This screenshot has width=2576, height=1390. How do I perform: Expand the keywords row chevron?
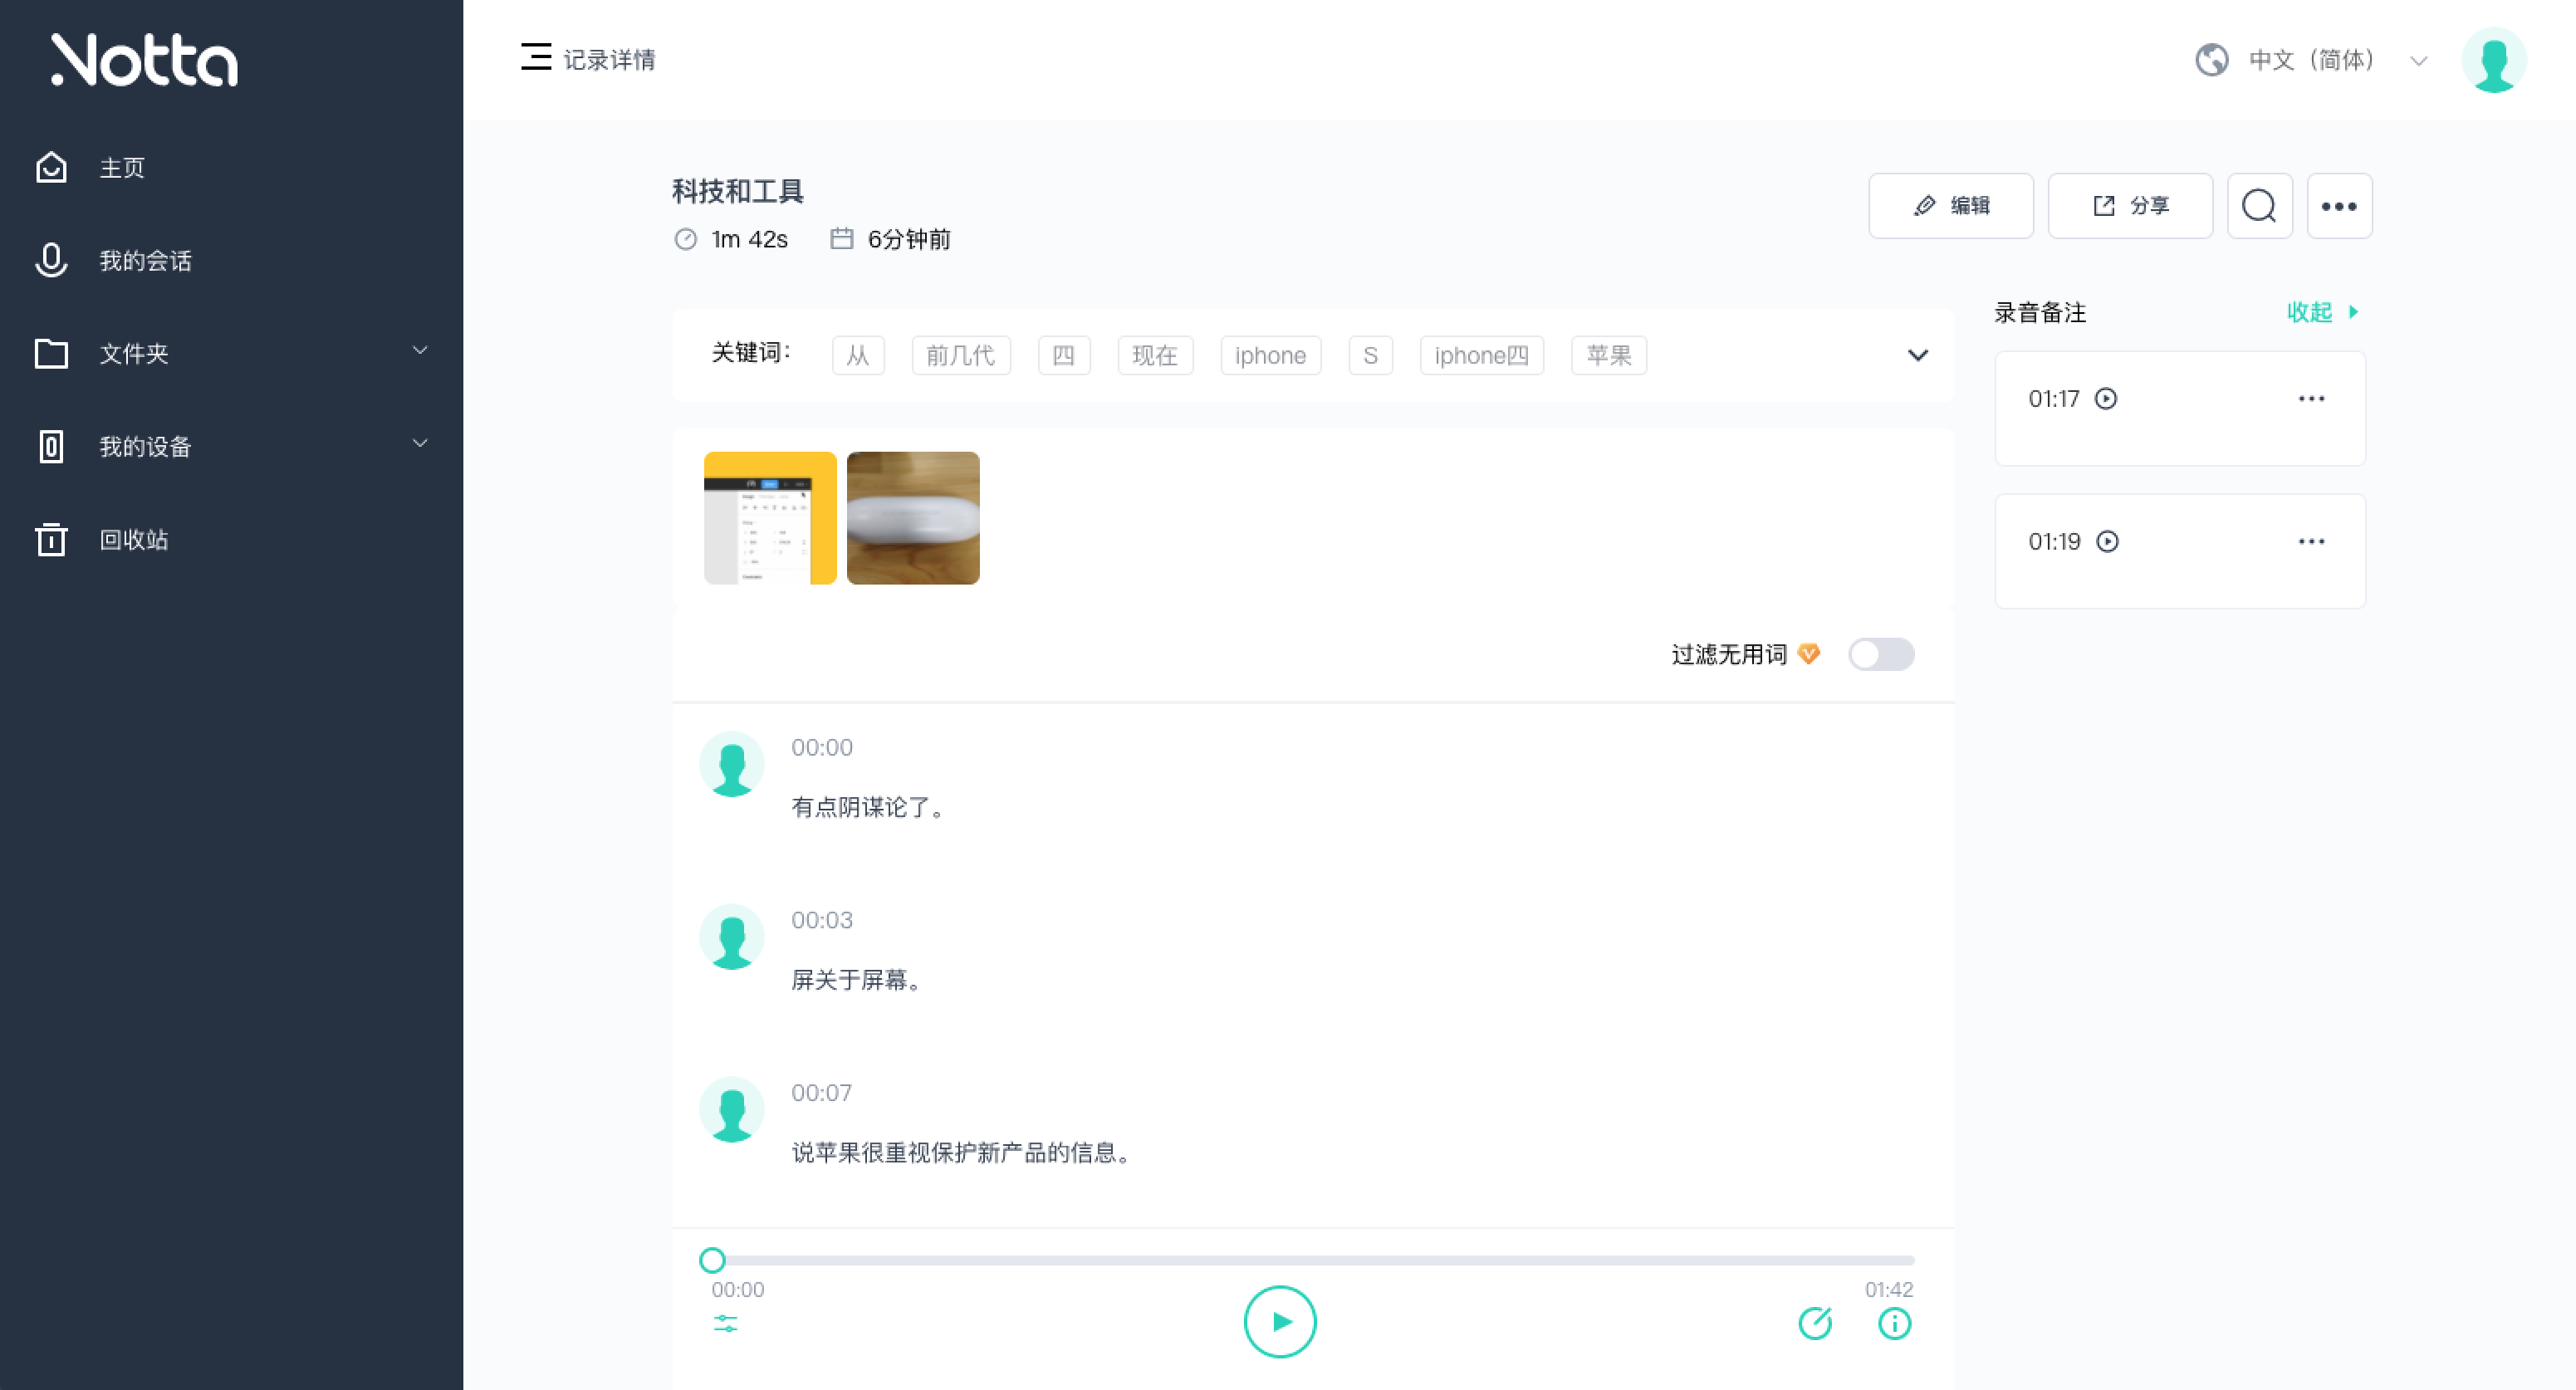tap(1917, 355)
